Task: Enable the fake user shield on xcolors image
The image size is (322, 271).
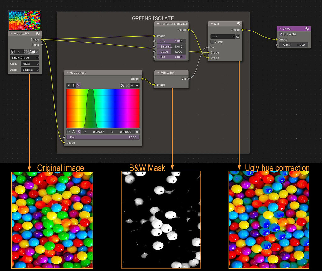Action: click(25, 51)
